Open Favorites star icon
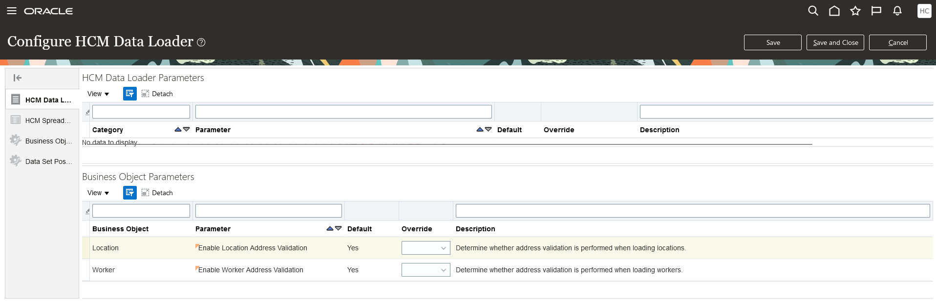936x302 pixels. point(855,11)
